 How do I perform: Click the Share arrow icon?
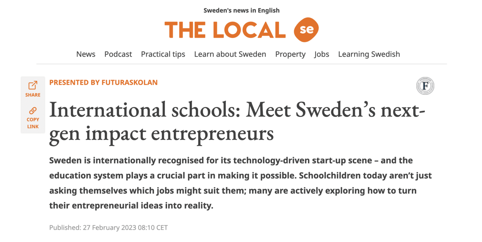click(x=33, y=85)
